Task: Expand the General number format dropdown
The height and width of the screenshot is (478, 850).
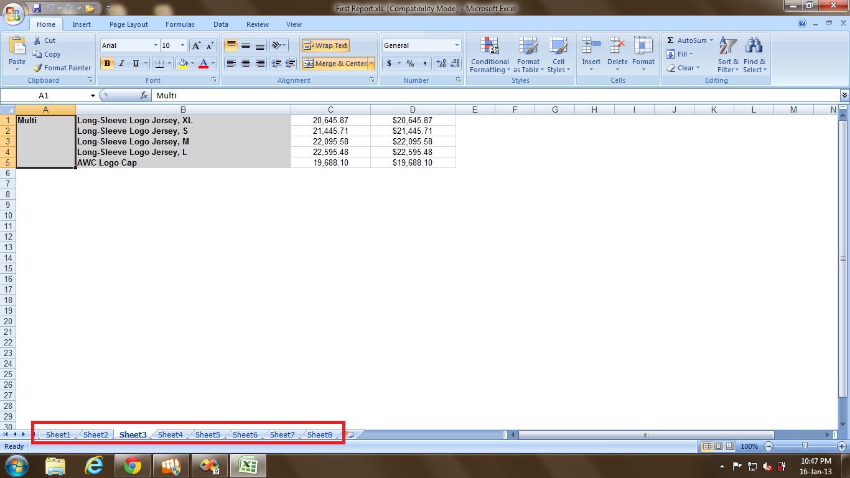Action: click(x=457, y=45)
